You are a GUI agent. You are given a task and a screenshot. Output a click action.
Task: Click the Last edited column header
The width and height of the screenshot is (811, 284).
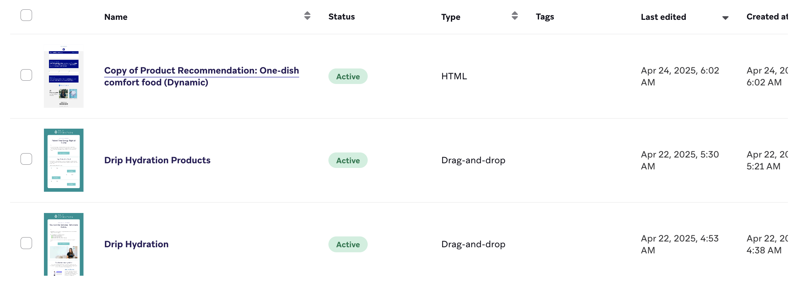pos(663,17)
